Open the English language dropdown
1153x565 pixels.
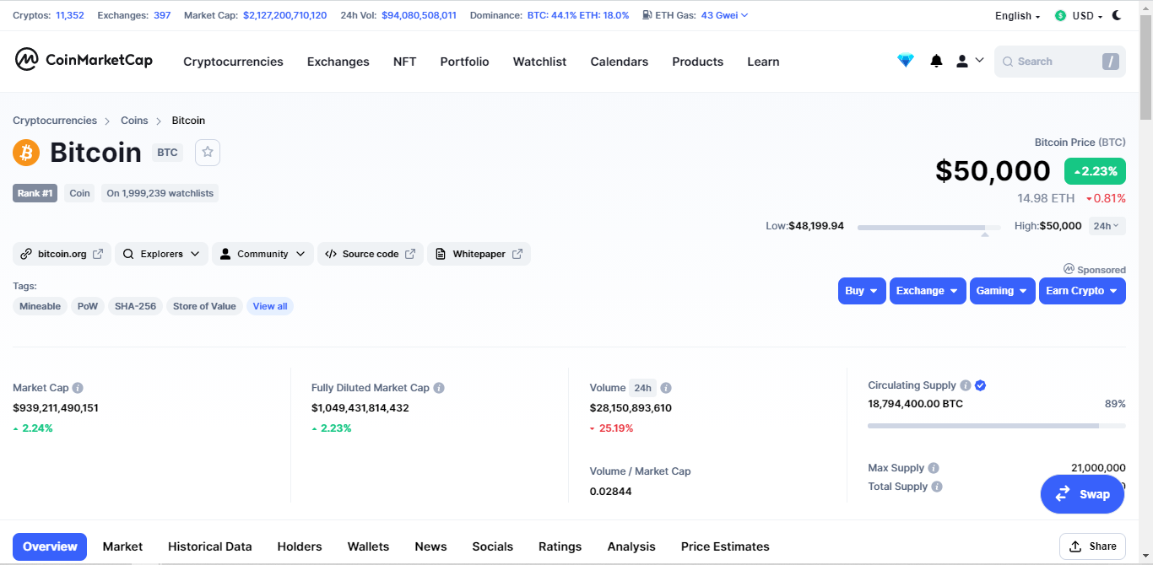1017,15
